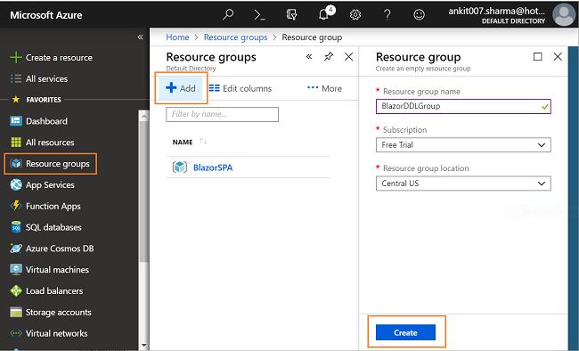579x351 pixels.
Task: Go to Resource groups in the breadcrumb
Action: coord(235,37)
